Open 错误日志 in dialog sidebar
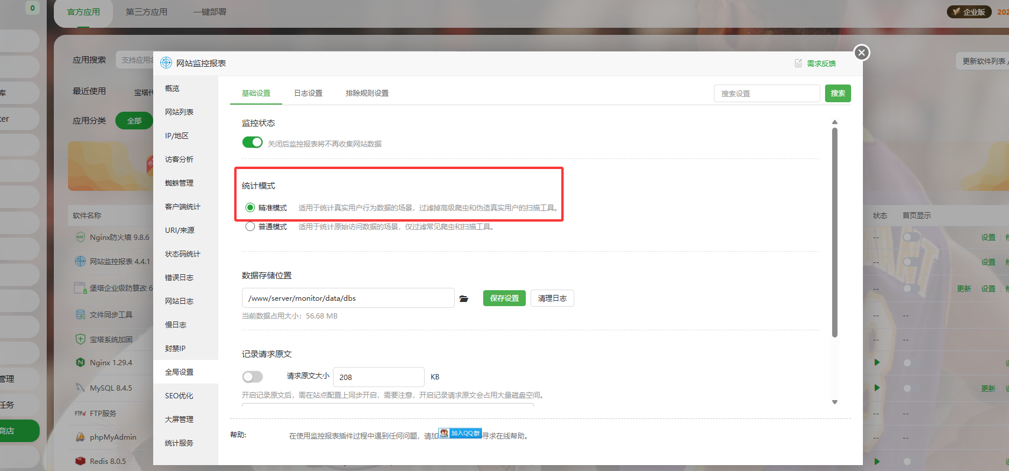1009x471 pixels. (186, 277)
